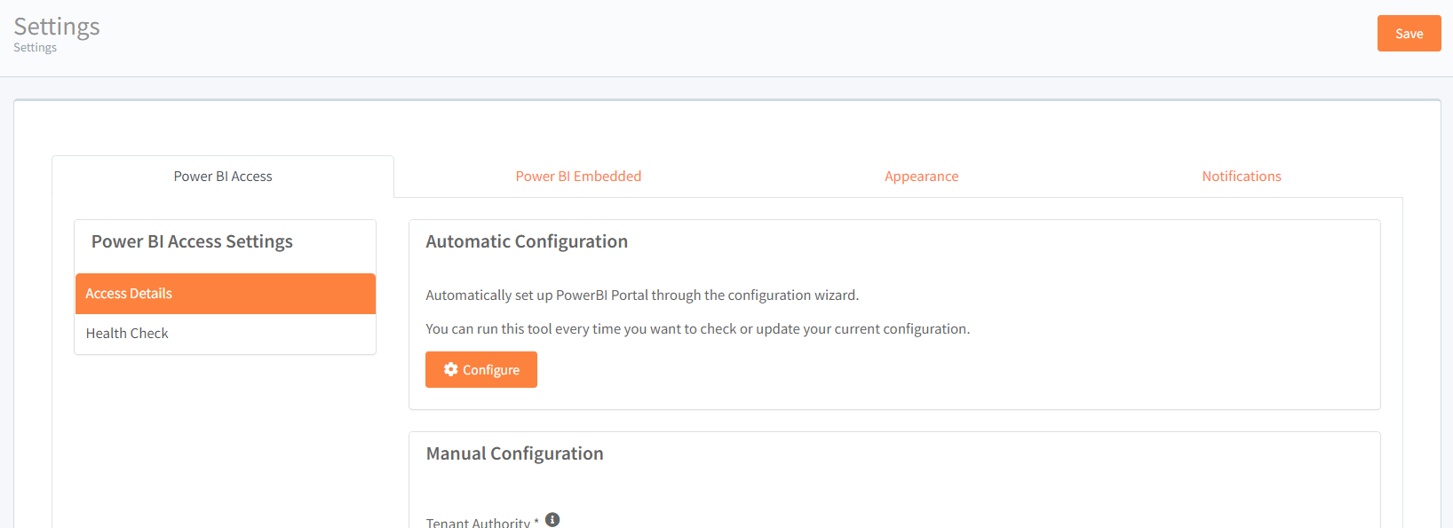Select the cog symbol inside the orange button
Screen dimensions: 1453x528
pos(449,369)
